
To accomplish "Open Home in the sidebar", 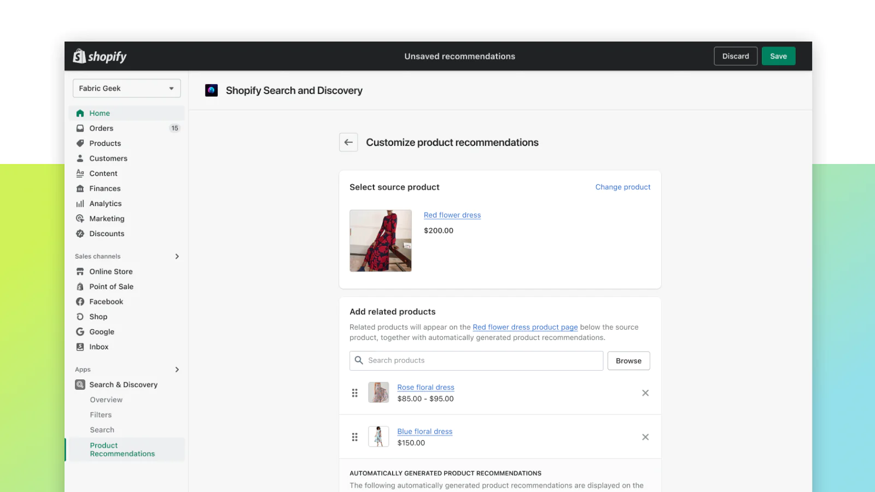I will click(127, 113).
